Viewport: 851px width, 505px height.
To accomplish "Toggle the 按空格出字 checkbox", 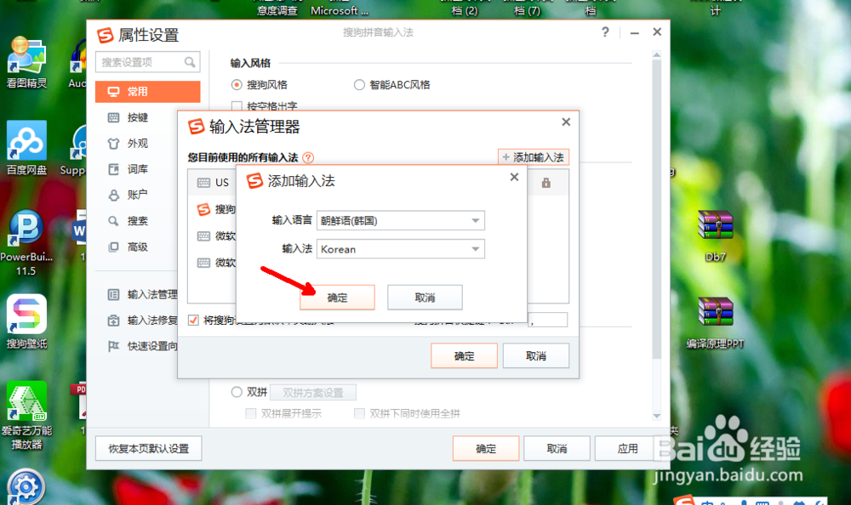I will click(237, 105).
